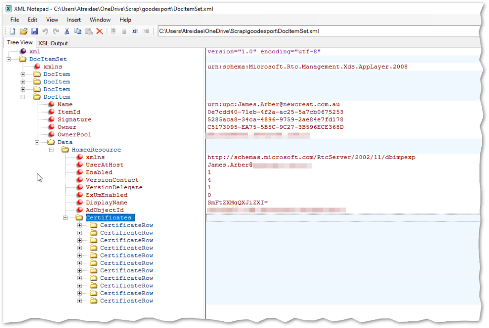Open the Insert menu
The width and height of the screenshot is (489, 328).
74,20
